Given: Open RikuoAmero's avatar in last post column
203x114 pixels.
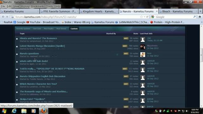Looking at the screenshot, I should point(143,47).
